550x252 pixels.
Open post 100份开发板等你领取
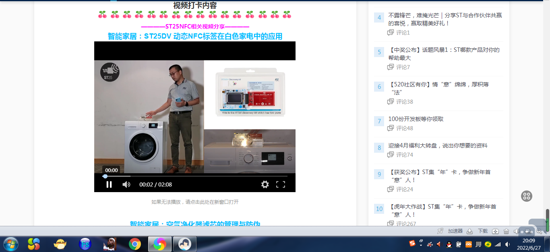416,119
